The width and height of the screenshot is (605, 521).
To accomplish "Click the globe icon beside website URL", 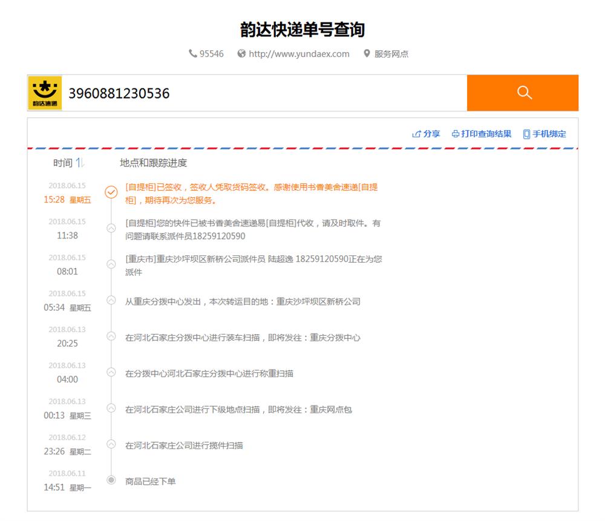I will tap(241, 53).
